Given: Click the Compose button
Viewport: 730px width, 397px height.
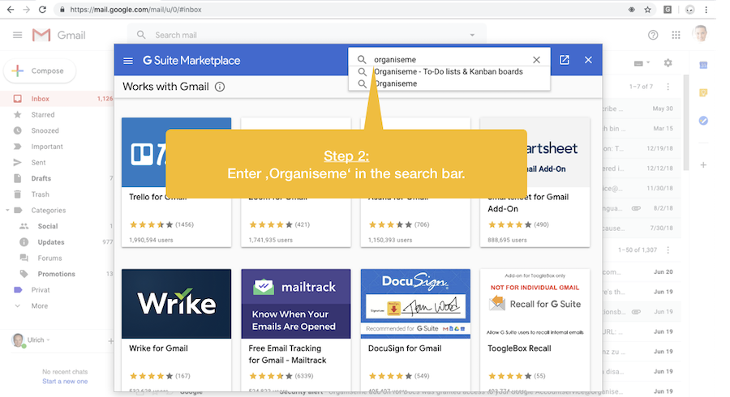Looking at the screenshot, I should click(x=40, y=70).
